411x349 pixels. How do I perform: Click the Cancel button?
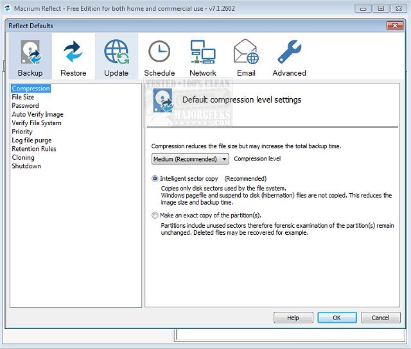coord(381,318)
